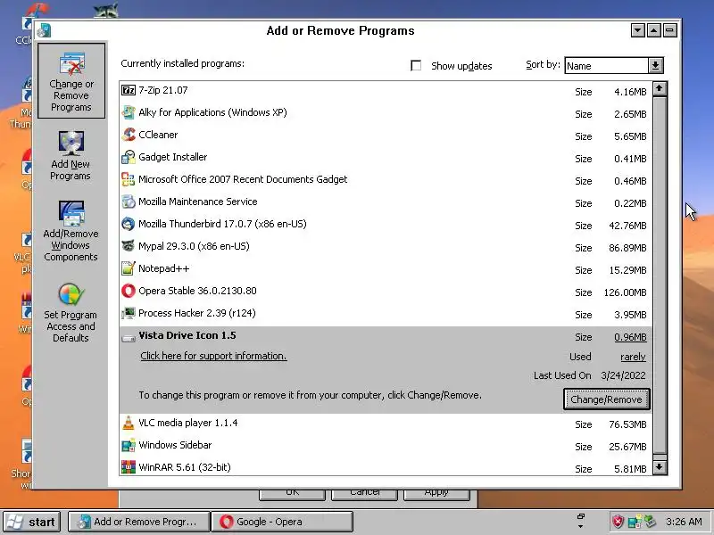
Task: Switch to Google - Opera taskbar button
Action: [282, 522]
